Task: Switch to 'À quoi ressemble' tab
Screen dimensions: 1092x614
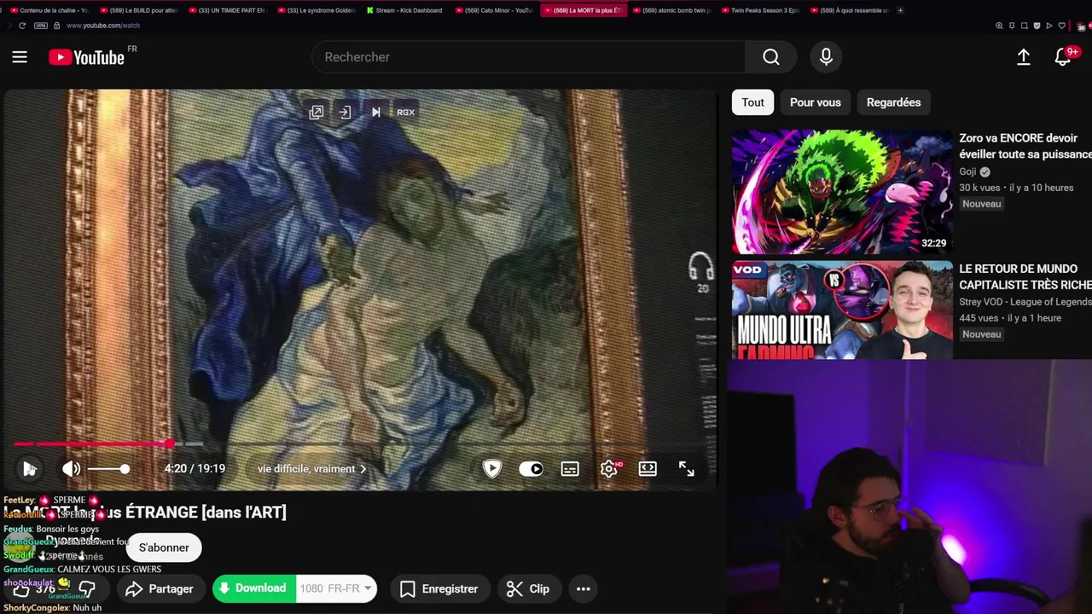Action: click(x=851, y=10)
